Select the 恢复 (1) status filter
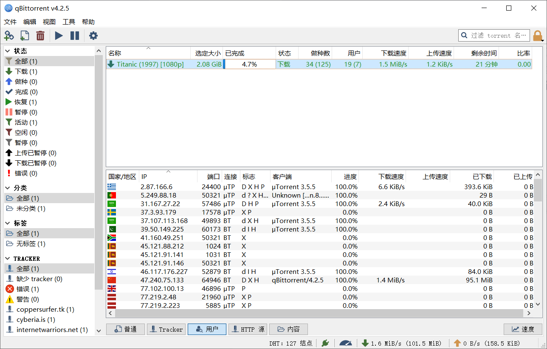Image resolution: width=547 pixels, height=349 pixels. [x=49, y=102]
